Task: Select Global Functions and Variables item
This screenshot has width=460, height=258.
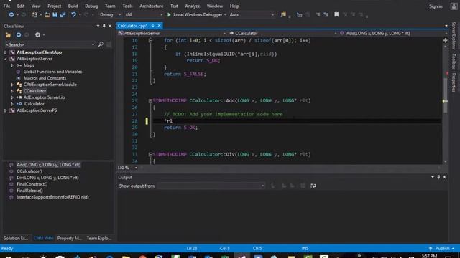Action: click(x=52, y=72)
